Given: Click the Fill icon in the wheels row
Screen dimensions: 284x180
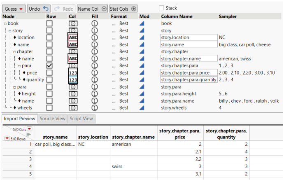Looking at the screenshot, I should click(95, 108).
